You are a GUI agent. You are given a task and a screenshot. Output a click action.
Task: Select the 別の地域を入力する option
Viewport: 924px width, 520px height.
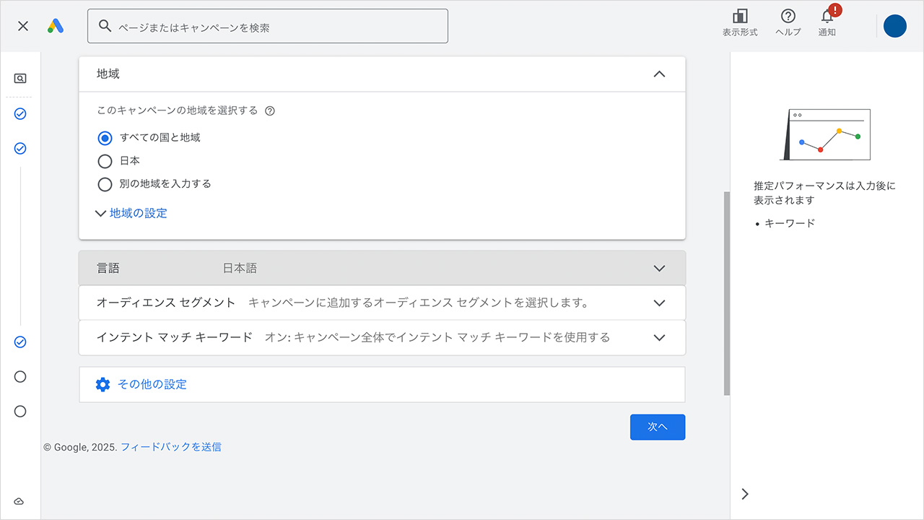(105, 183)
